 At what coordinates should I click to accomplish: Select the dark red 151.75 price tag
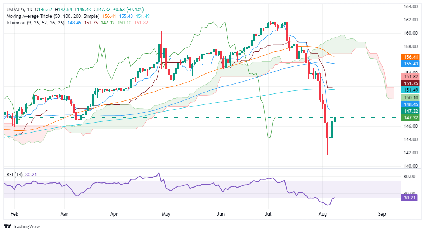[x=411, y=83]
